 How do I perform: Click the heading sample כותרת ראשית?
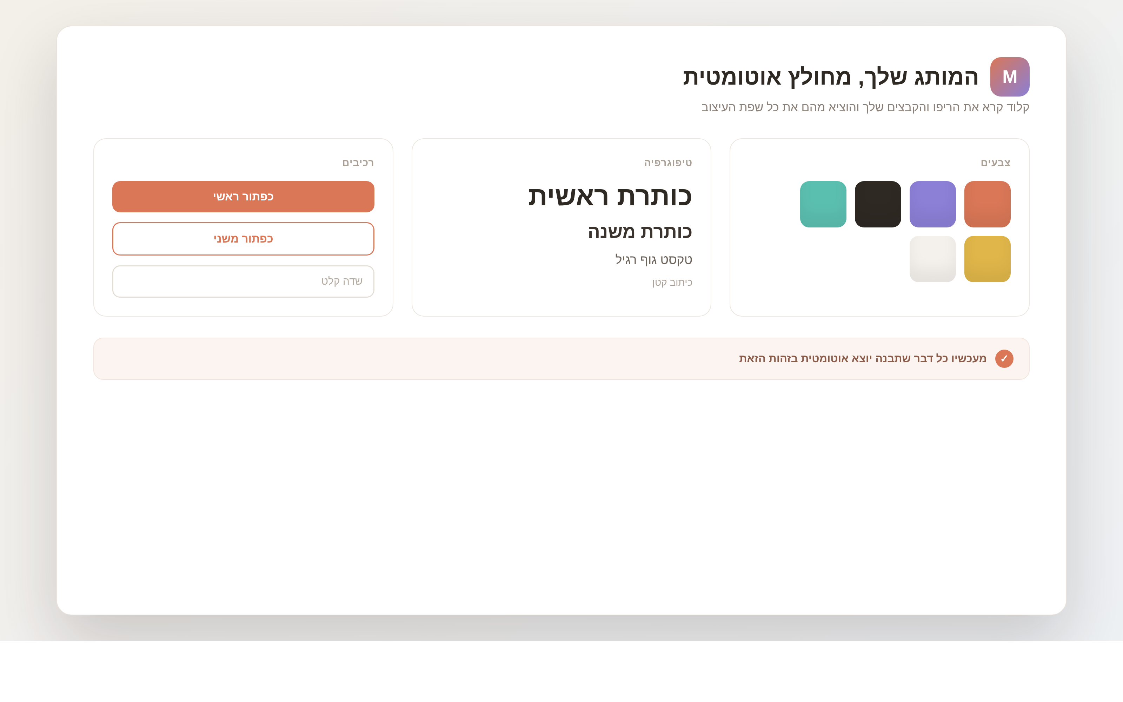(x=610, y=197)
